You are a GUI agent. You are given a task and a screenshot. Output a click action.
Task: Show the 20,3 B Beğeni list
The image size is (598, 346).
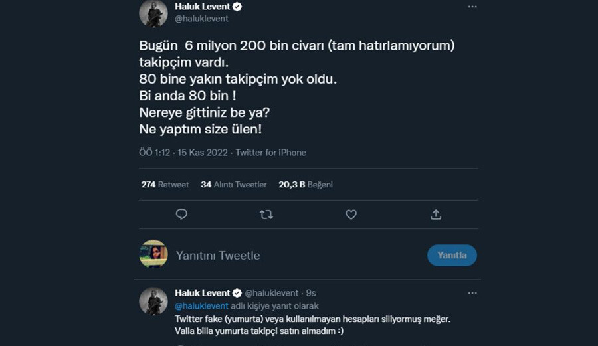(x=306, y=185)
